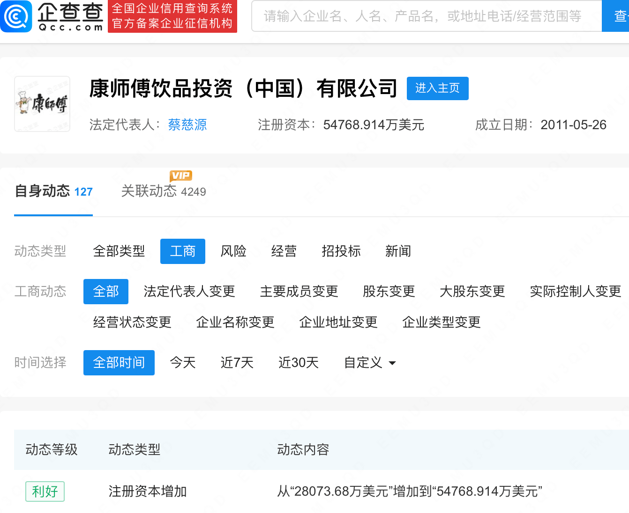Click the 利好 label tag
Viewport: 629px width, 513px height.
(x=45, y=491)
